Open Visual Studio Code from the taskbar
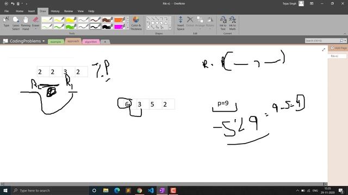Image resolution: width=348 pixels, height=195 pixels. tap(151, 190)
